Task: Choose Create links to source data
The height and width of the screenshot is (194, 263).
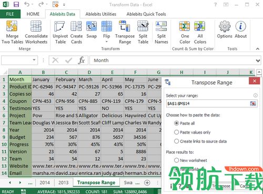Action: click(x=176, y=141)
